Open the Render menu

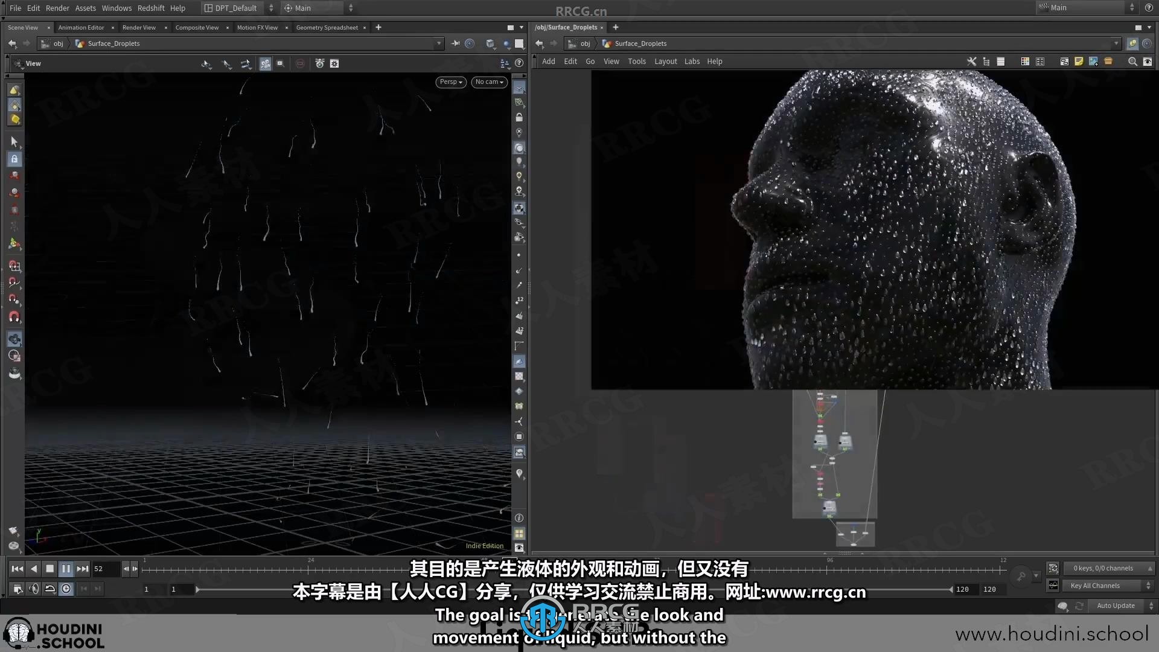pos(57,8)
